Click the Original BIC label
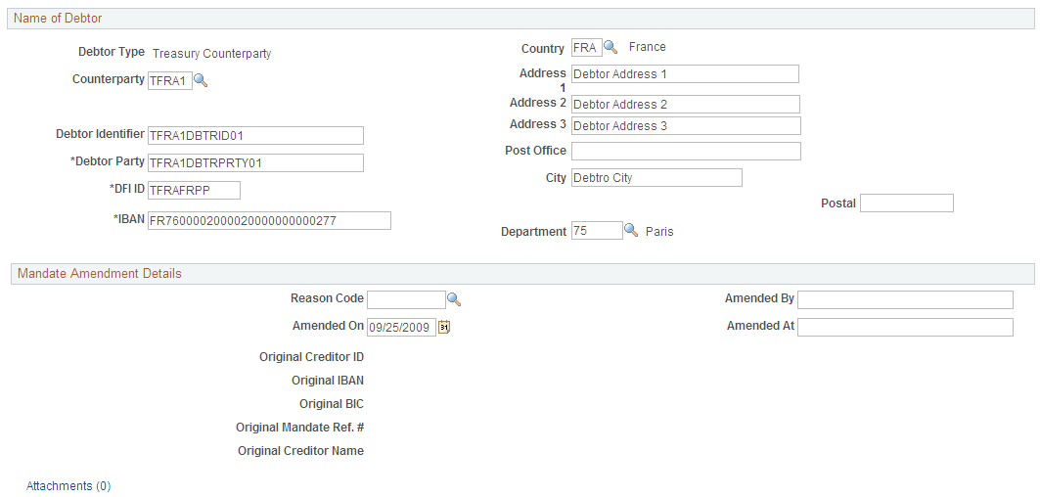The height and width of the screenshot is (497, 1040). (332, 403)
